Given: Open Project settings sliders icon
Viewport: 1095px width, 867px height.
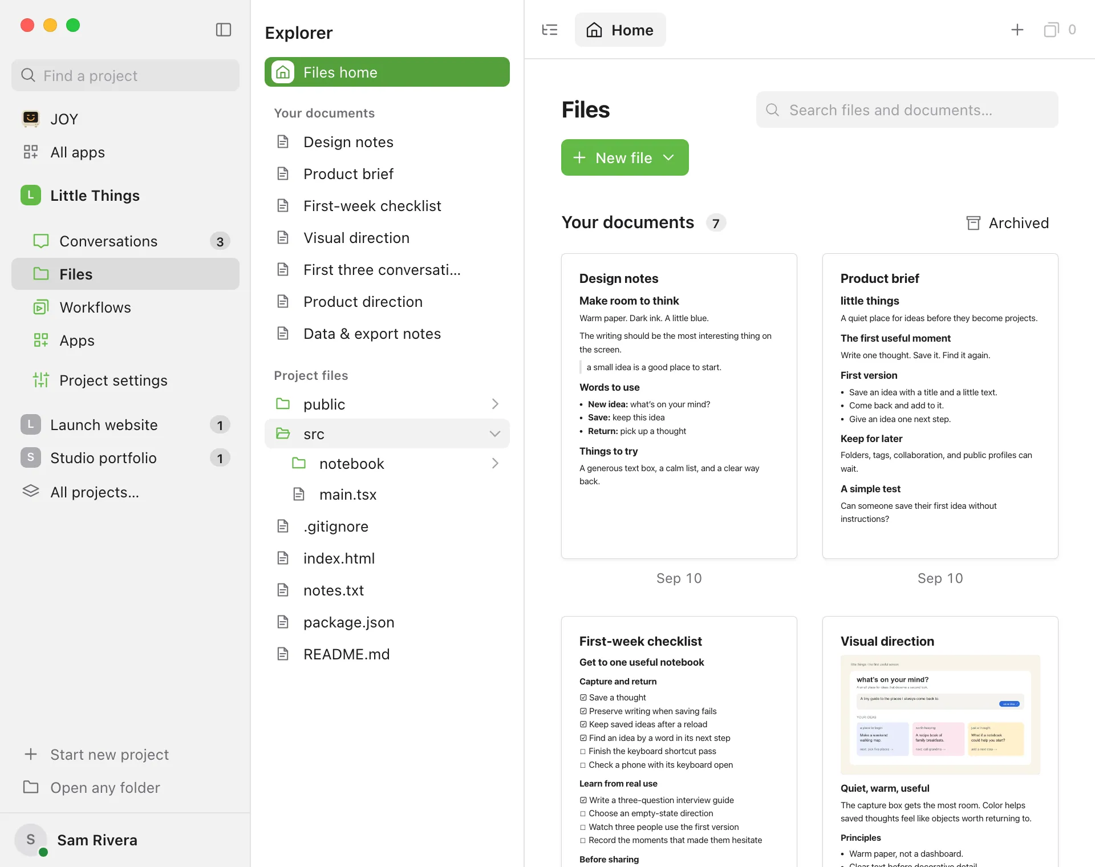Looking at the screenshot, I should pyautogui.click(x=41, y=380).
